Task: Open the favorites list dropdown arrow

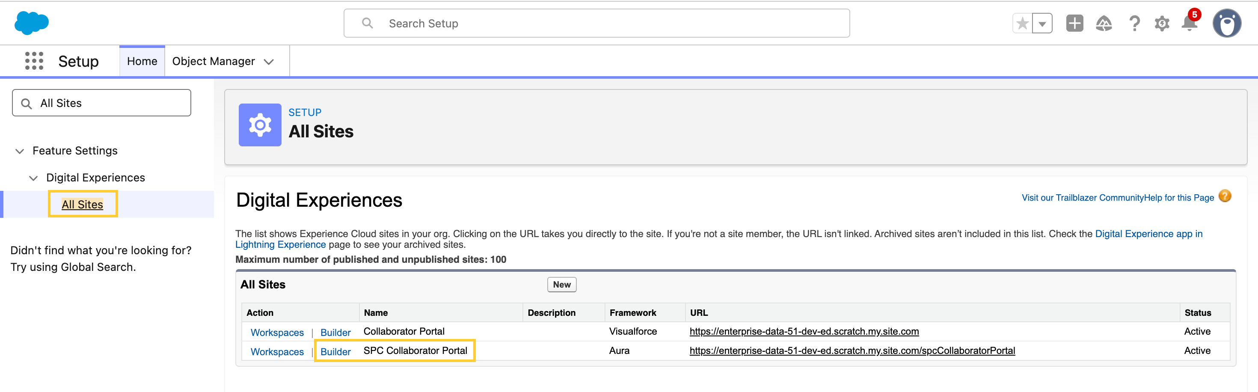Action: (1042, 24)
